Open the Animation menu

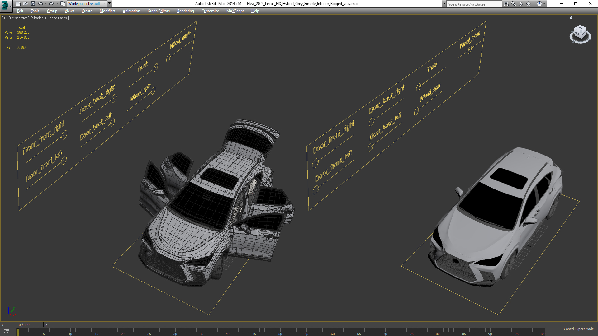[131, 11]
